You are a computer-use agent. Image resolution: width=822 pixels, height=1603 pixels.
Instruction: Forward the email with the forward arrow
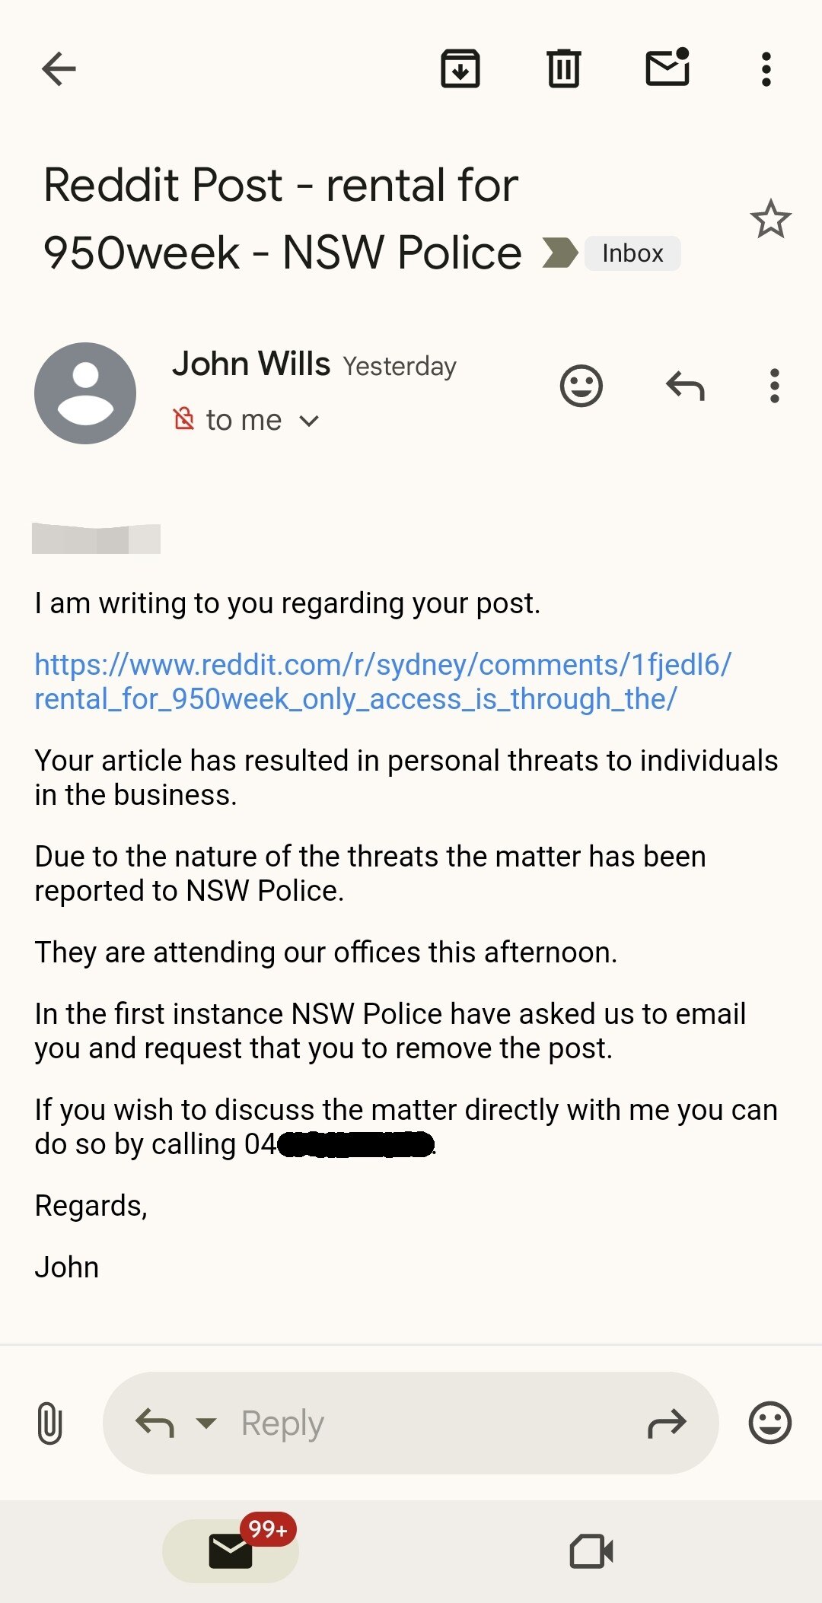click(667, 1421)
